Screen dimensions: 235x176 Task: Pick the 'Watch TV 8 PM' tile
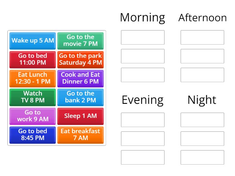pos(33,97)
